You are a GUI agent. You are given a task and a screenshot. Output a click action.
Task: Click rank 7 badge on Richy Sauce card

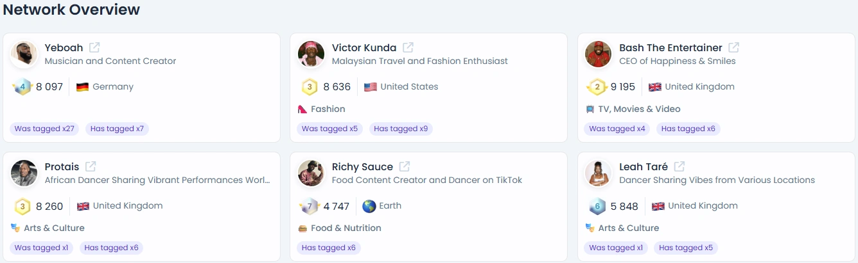click(310, 206)
